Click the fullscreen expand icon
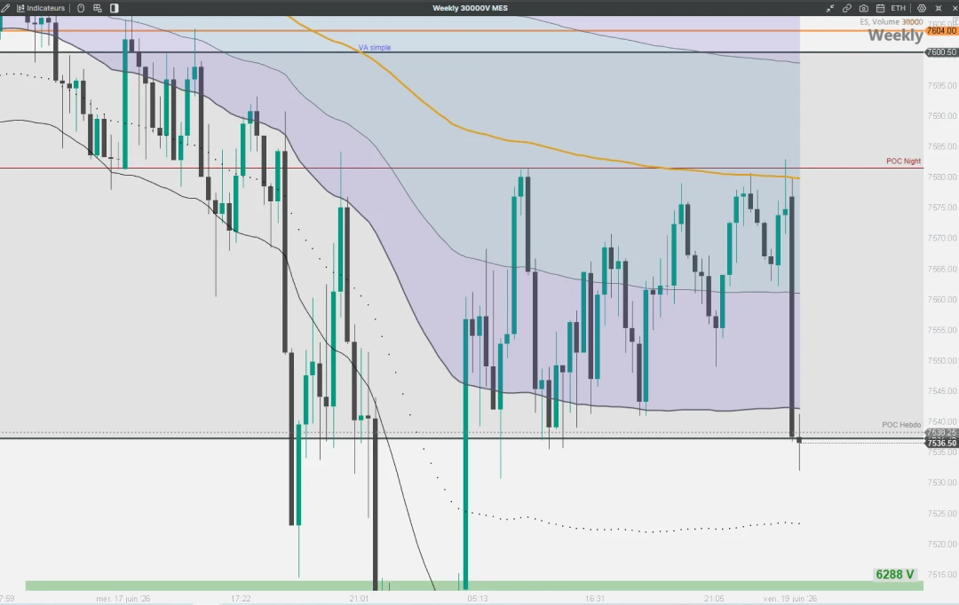Viewport: 959px width, 605px height. pos(939,8)
